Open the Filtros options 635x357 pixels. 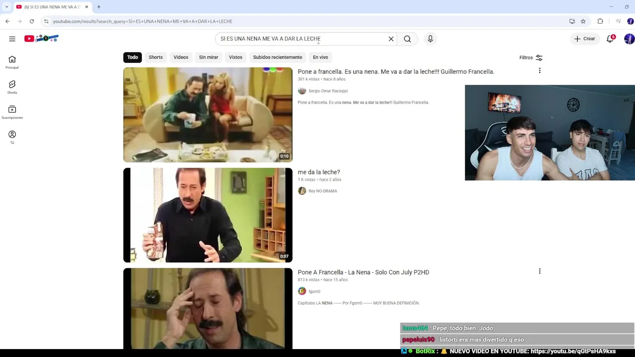[531, 58]
